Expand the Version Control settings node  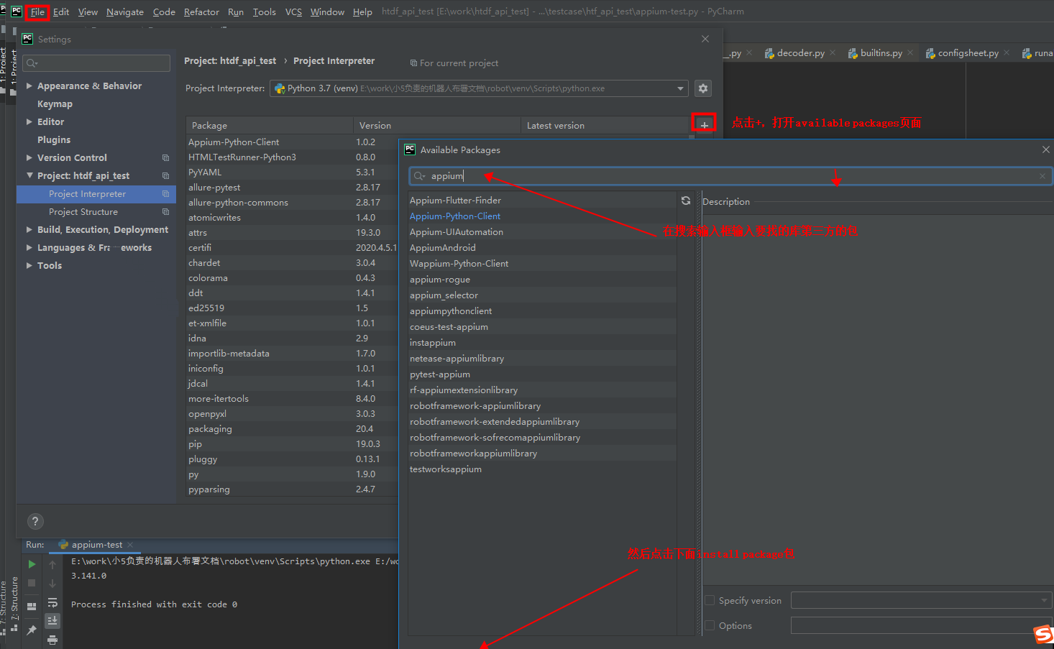click(29, 157)
